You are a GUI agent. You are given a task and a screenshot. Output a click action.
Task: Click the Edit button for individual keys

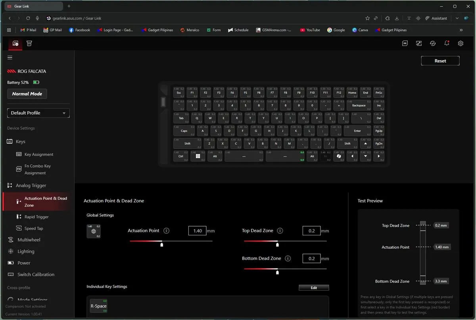coord(314,288)
